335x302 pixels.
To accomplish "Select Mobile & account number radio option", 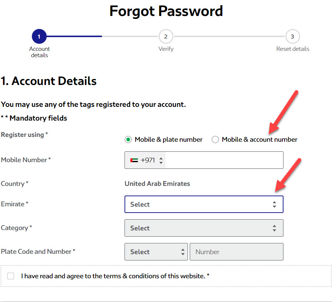I will tap(215, 140).
